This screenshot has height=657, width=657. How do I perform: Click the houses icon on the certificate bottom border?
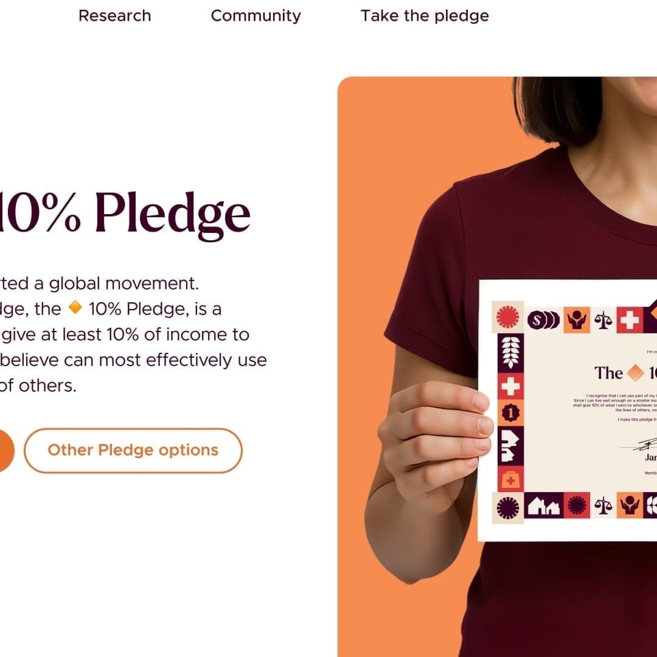pos(544,506)
